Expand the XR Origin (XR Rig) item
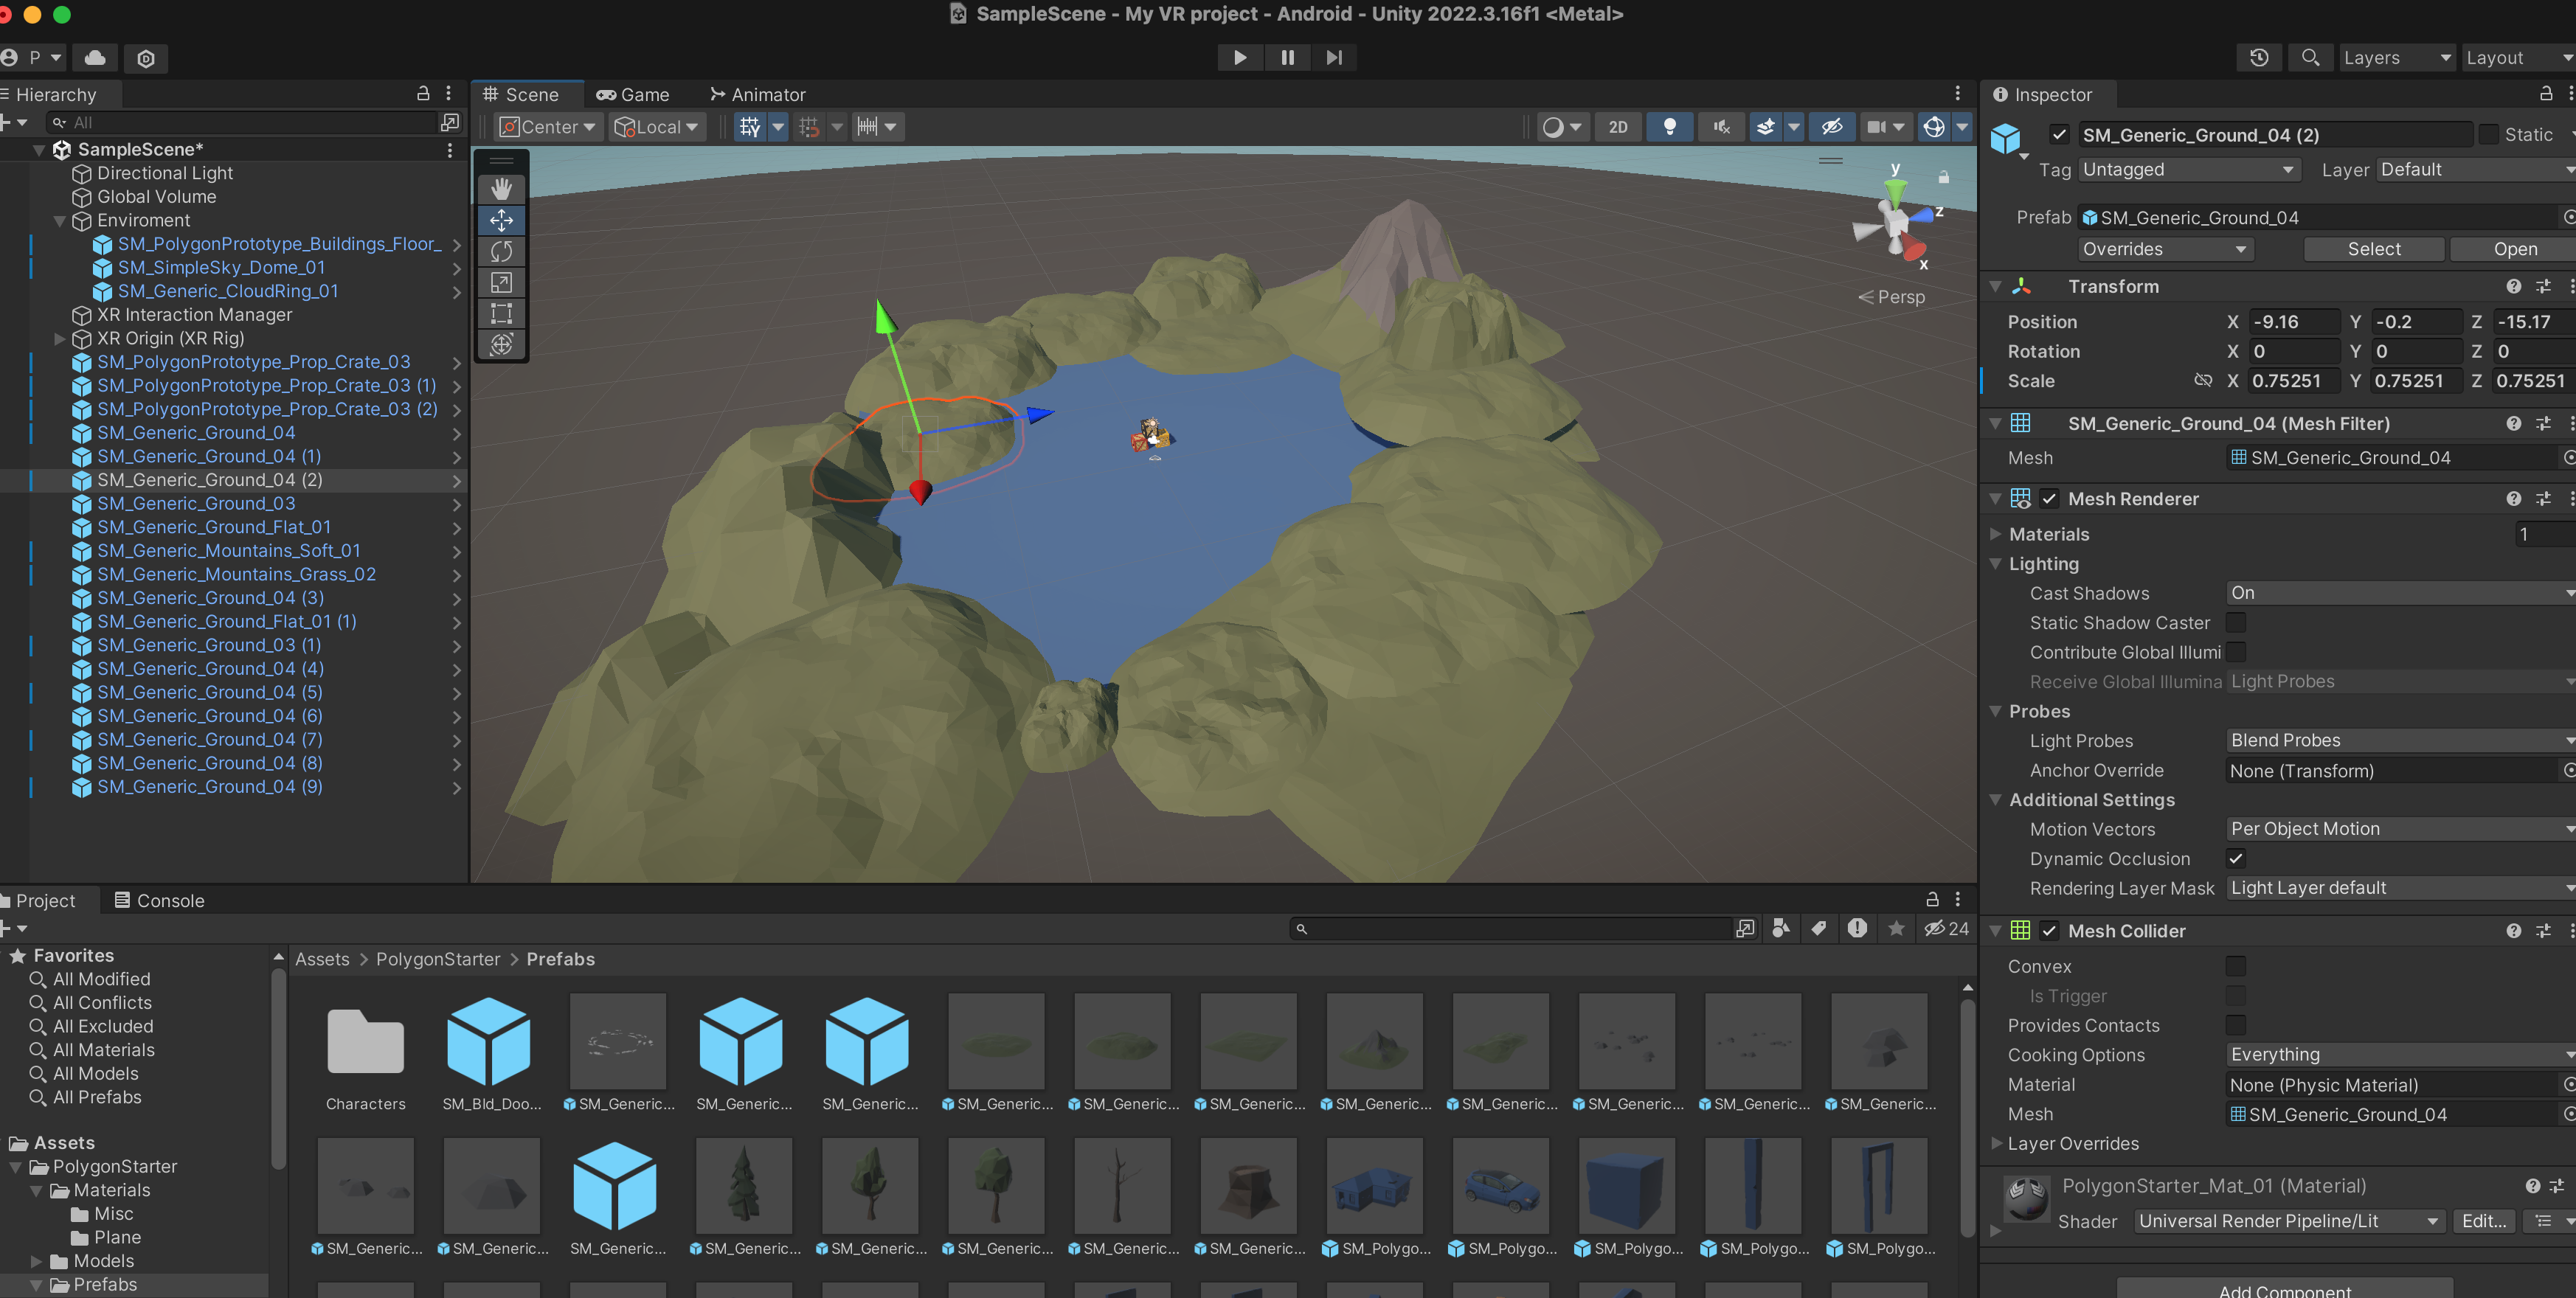The image size is (2576, 1298). (x=59, y=339)
